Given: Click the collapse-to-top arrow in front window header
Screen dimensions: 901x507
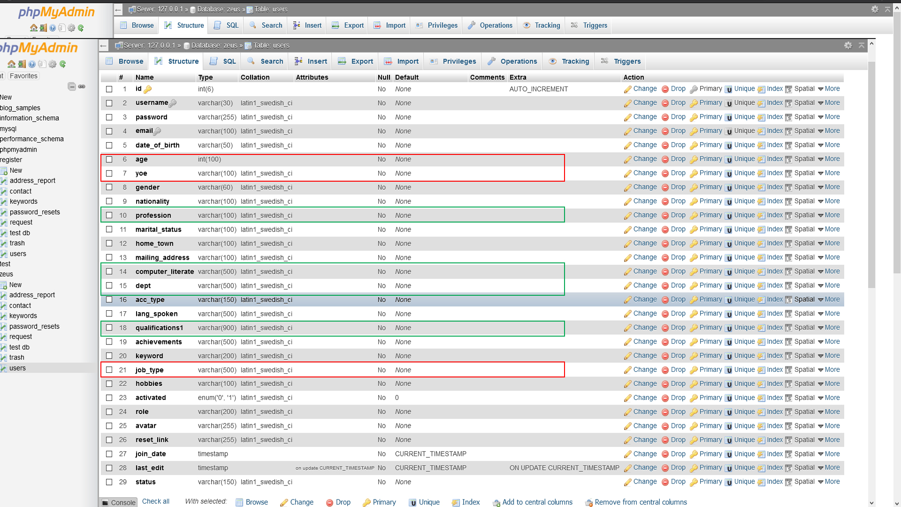Looking at the screenshot, I should (862, 46).
